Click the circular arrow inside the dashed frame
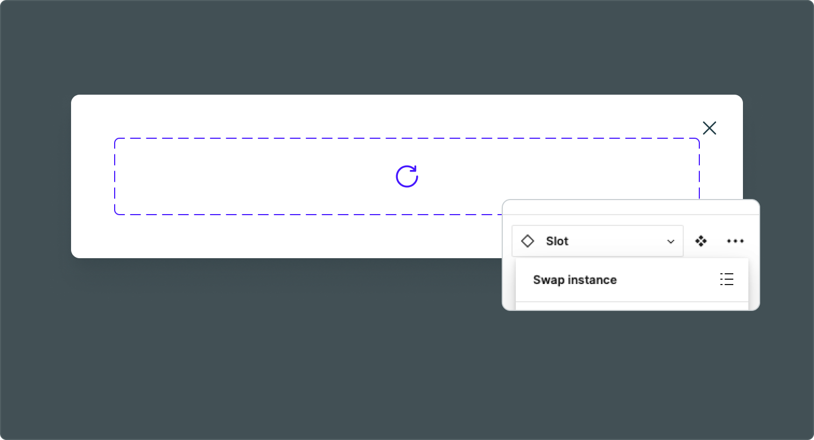814x440 pixels. 408,176
